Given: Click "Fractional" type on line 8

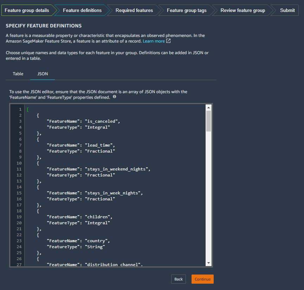Looking at the screenshot, I should 100,151.
